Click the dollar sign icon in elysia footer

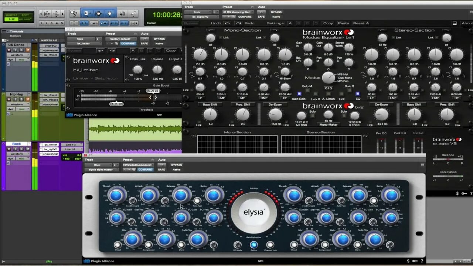408,261
